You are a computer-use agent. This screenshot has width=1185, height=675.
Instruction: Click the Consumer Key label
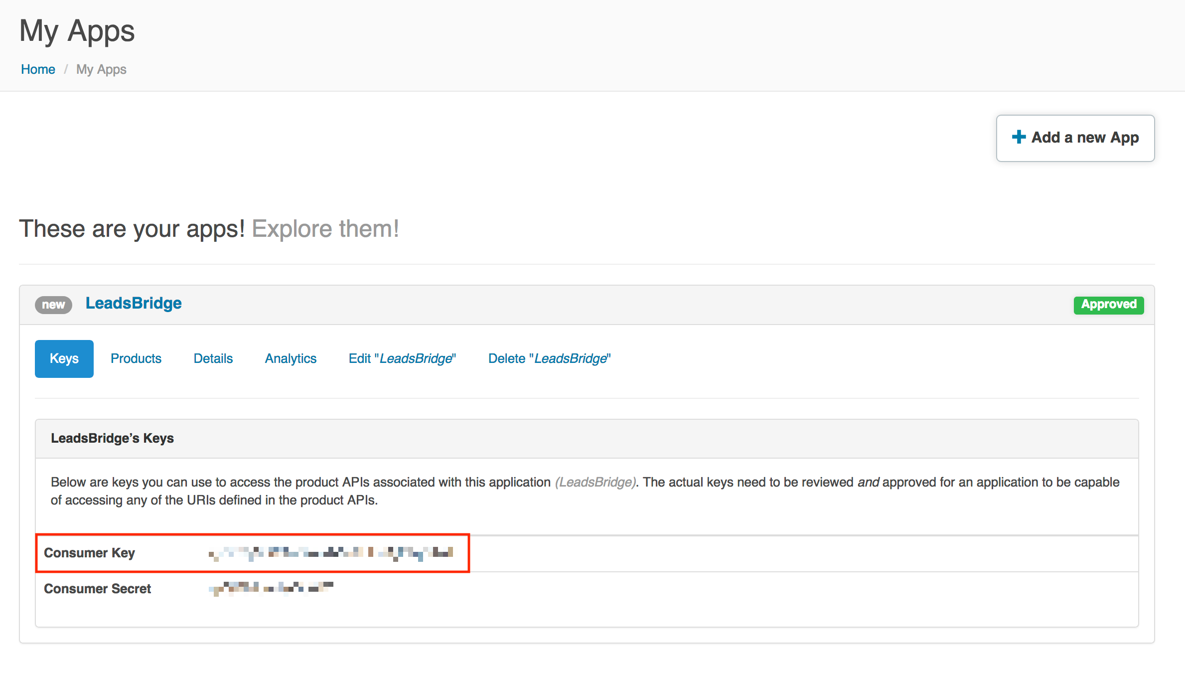tap(89, 553)
